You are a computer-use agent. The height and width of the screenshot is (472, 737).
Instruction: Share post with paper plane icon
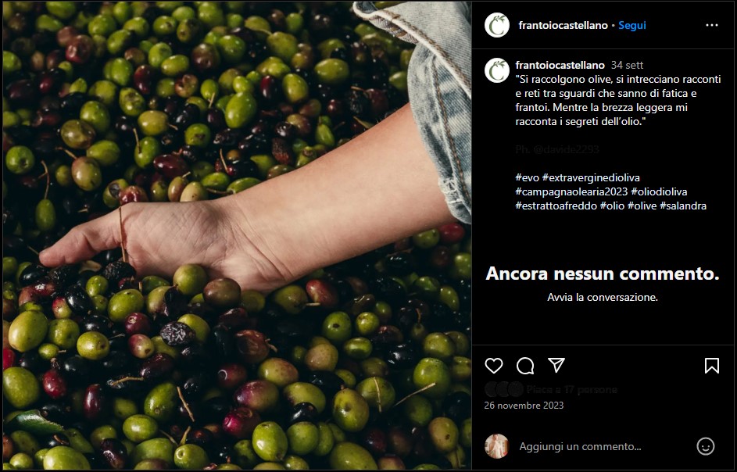click(x=556, y=365)
